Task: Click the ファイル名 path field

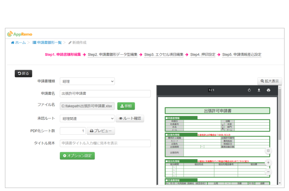Action: (87, 106)
